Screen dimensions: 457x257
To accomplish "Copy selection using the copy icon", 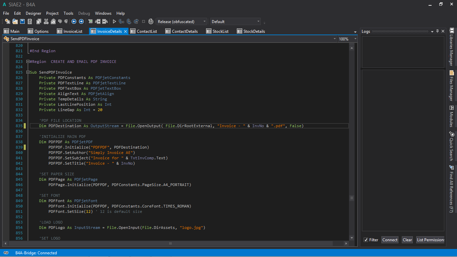I will pos(38,21).
